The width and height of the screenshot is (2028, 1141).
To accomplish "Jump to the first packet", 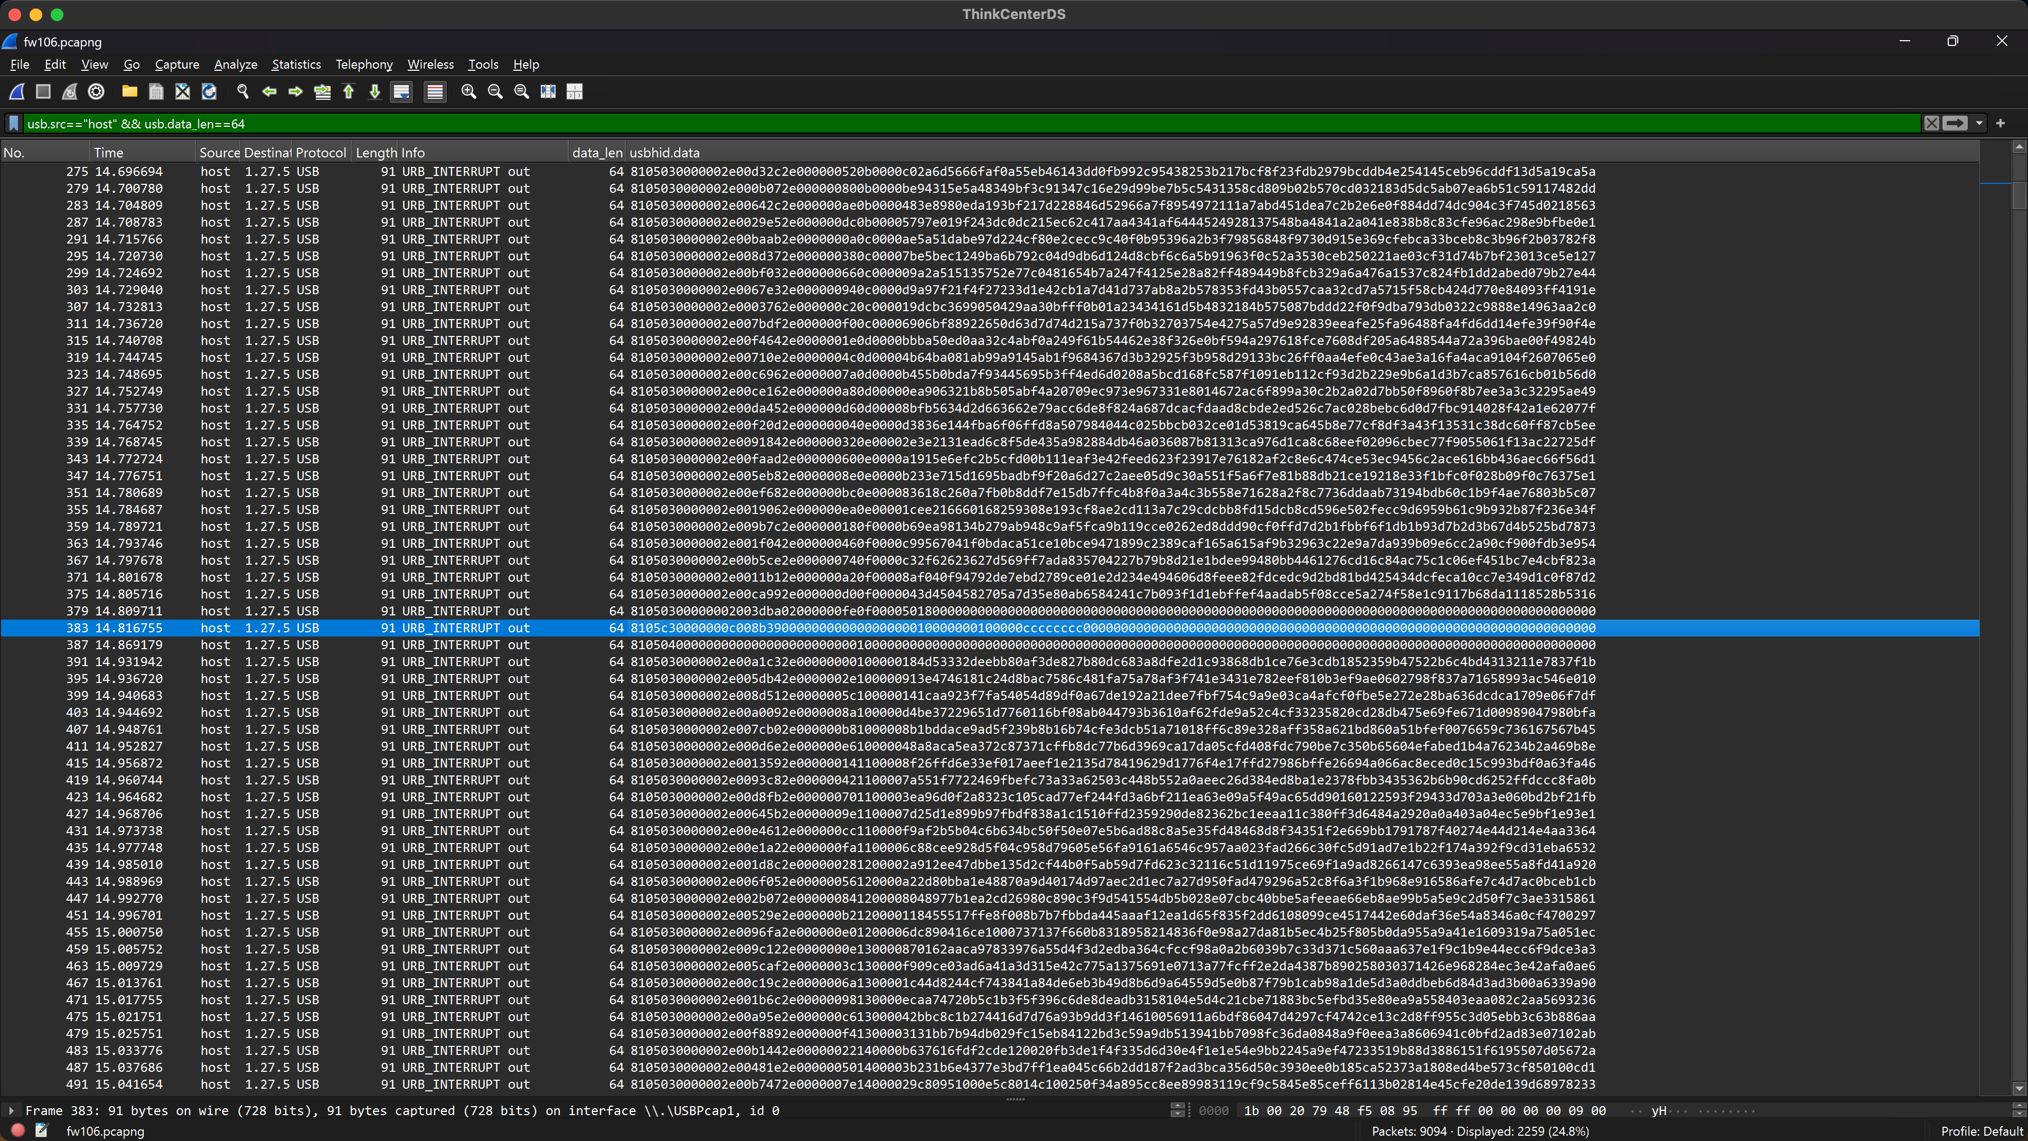I will coord(348,92).
